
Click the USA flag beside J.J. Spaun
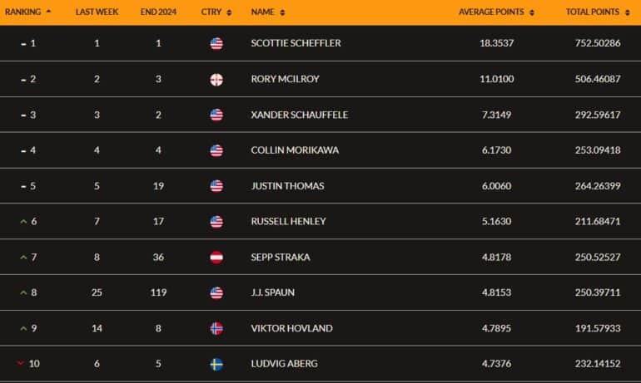(216, 292)
